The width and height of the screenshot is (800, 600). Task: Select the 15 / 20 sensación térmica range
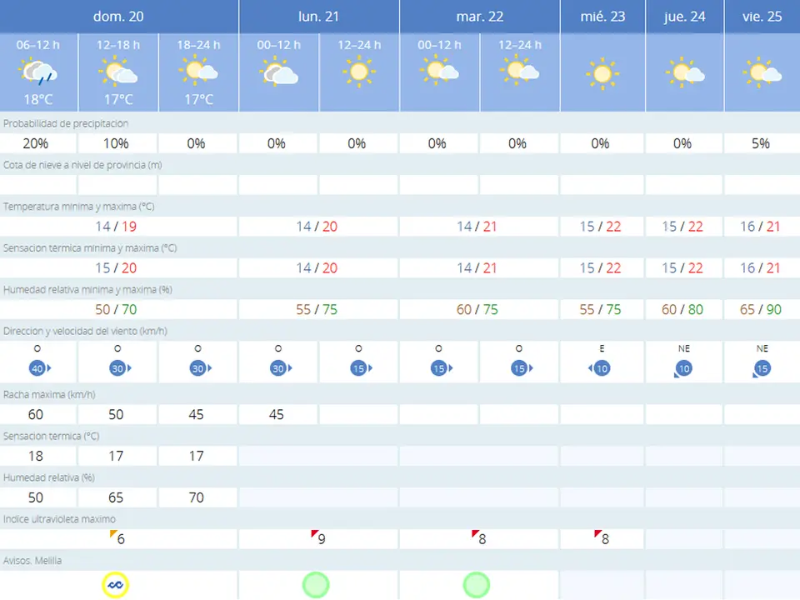116,268
